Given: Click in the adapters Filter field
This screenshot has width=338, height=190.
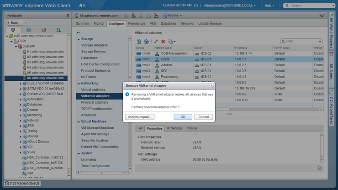Looking at the screenshot, I should [x=301, y=42].
